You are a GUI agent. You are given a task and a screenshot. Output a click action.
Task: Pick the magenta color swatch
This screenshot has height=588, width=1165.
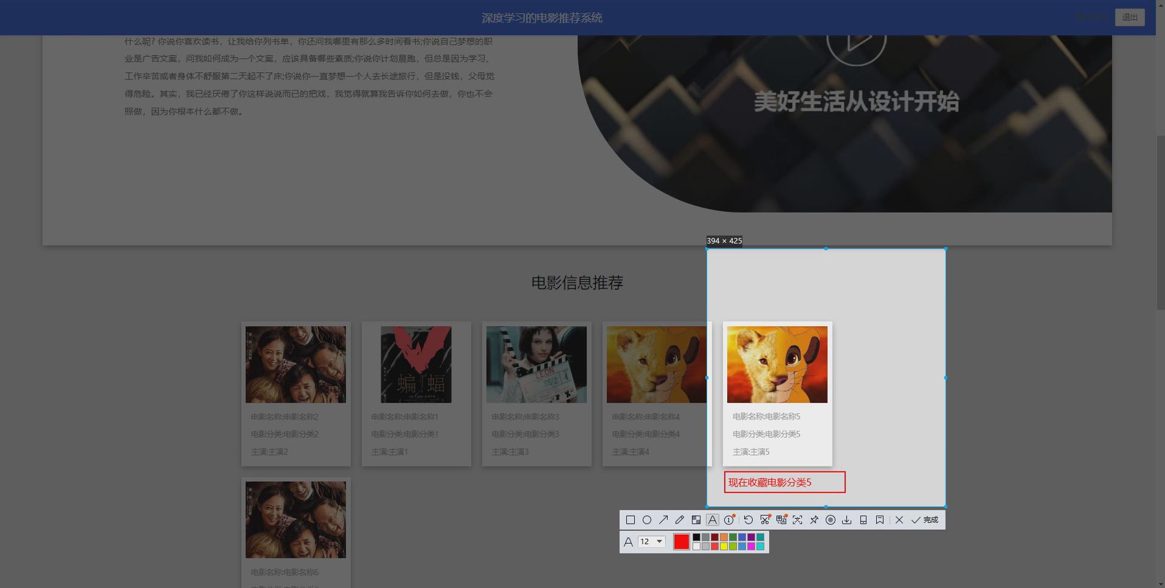[751, 546]
